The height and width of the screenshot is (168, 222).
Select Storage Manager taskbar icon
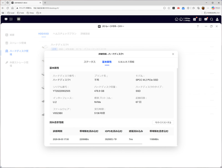pyautogui.click(x=19, y=19)
